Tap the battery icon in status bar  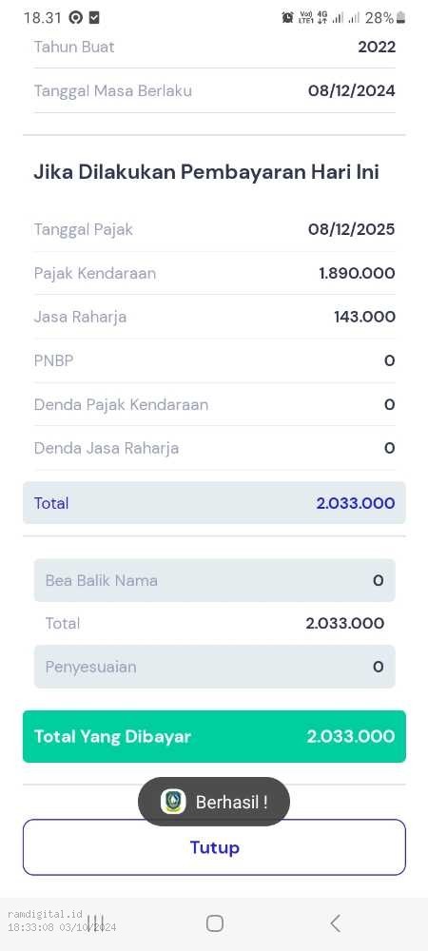[400, 17]
